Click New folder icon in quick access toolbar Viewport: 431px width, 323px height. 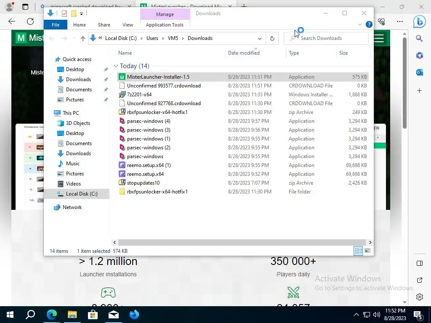(74, 13)
